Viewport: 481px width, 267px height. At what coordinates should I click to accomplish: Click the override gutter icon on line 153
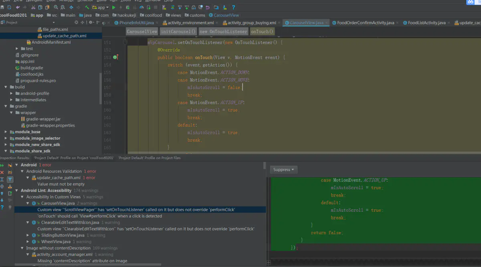tap(115, 57)
